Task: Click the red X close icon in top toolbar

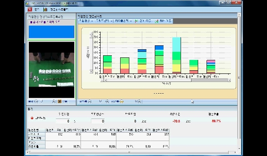Action: click(30, 10)
